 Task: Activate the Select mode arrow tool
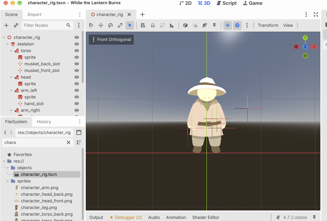(x=130, y=25)
